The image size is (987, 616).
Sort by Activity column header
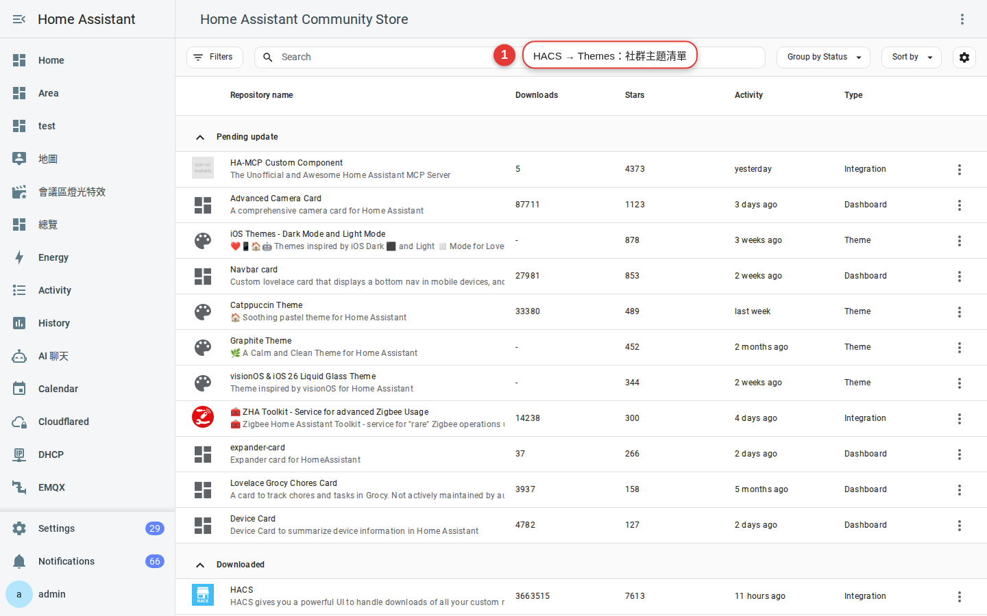748,95
